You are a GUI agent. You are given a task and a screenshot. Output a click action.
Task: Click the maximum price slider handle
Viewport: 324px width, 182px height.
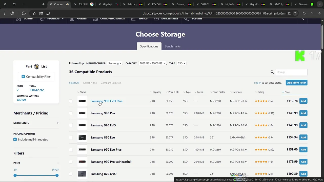coord(57,175)
